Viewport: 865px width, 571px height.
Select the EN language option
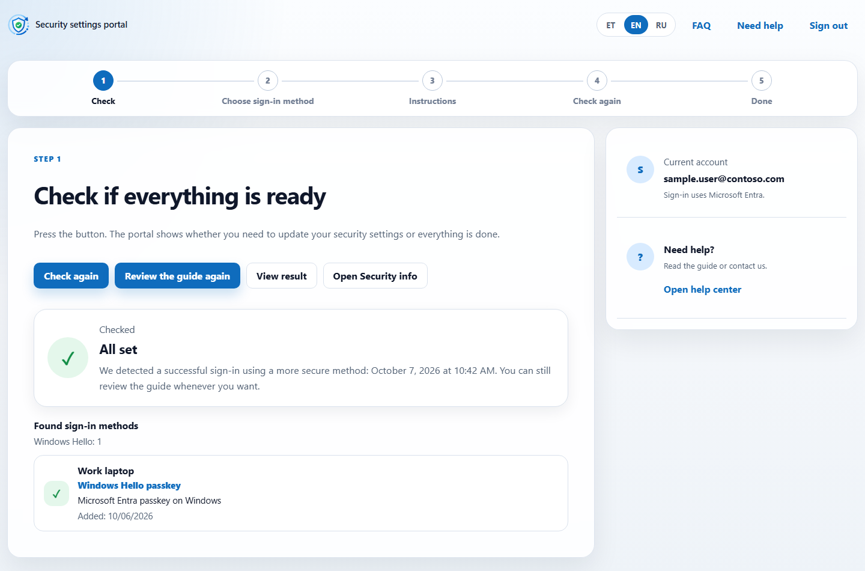click(x=636, y=25)
